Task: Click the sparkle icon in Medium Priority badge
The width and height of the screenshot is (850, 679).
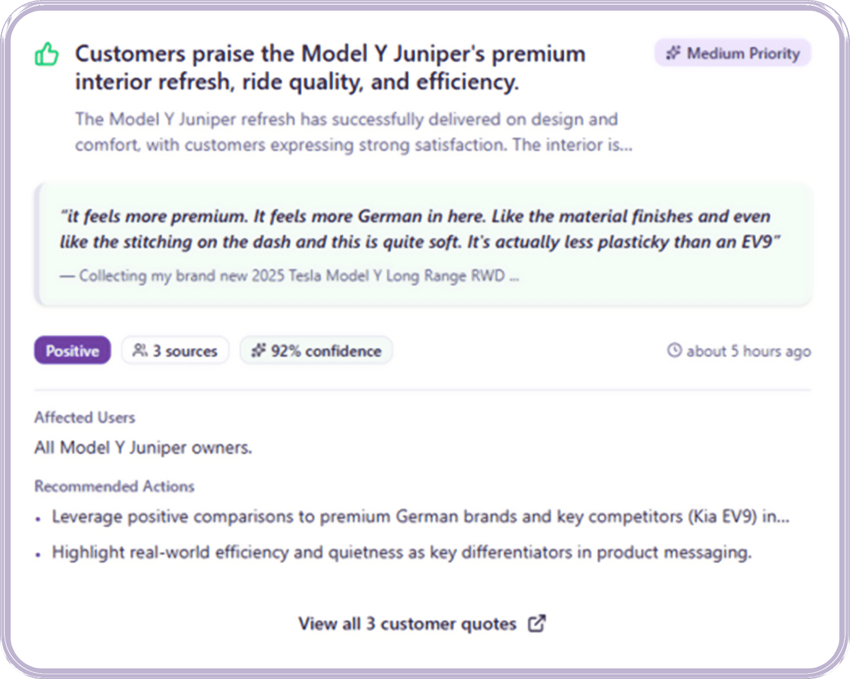Action: (x=673, y=53)
